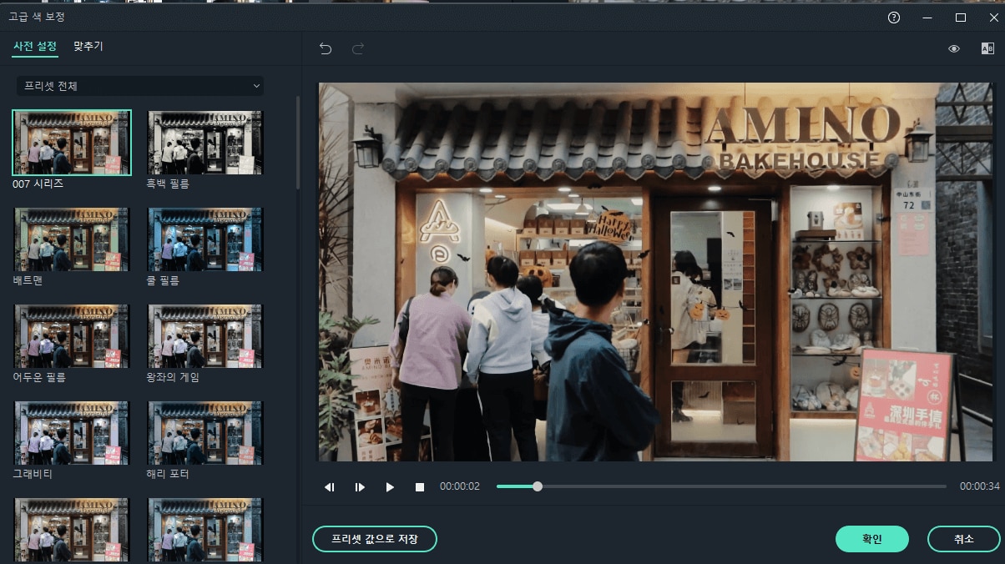Step forward one frame
The image size is (1005, 564).
coord(360,486)
